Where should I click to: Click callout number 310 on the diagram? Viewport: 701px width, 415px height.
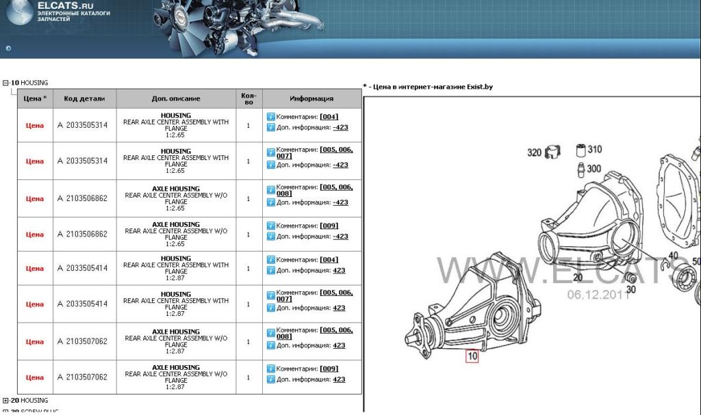594,149
